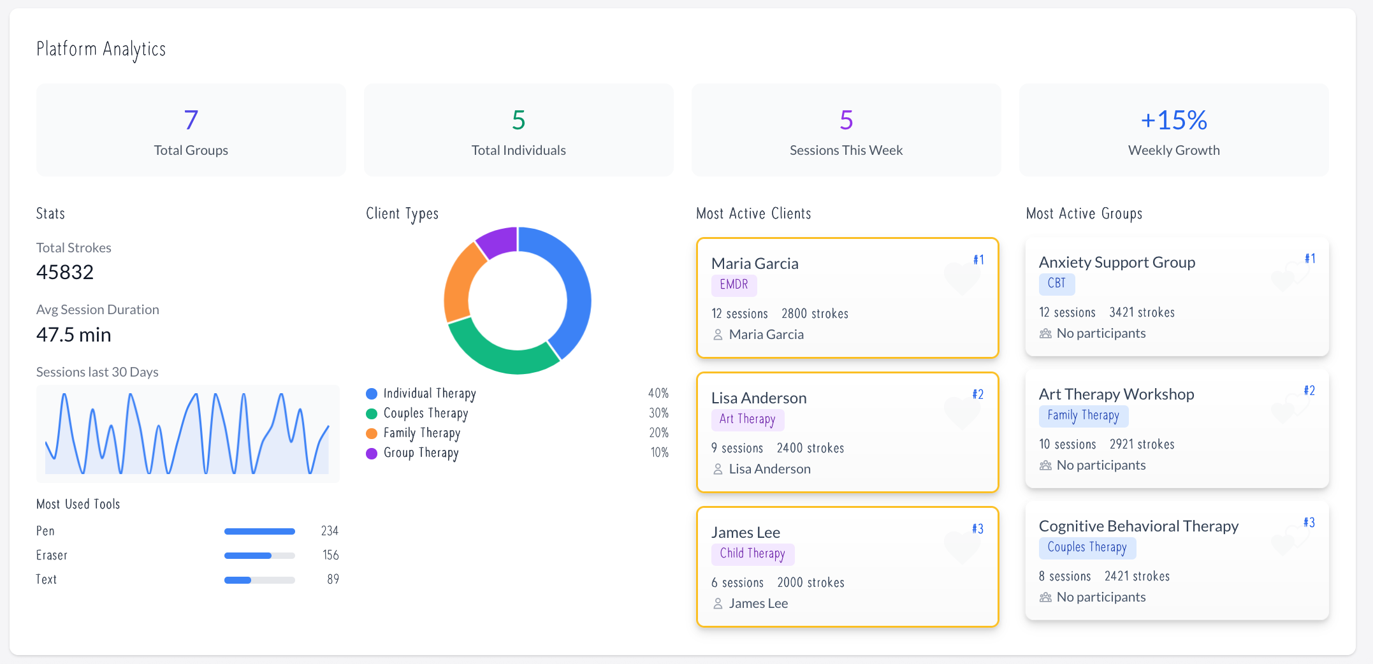
Task: Click the participants icon in Cognitive Behavioral Therapy card
Action: coord(1045,597)
